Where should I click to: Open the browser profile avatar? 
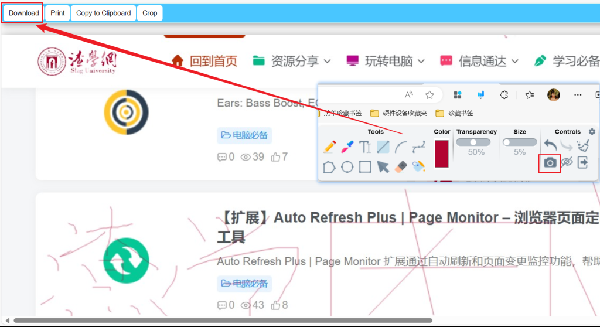[x=554, y=95]
